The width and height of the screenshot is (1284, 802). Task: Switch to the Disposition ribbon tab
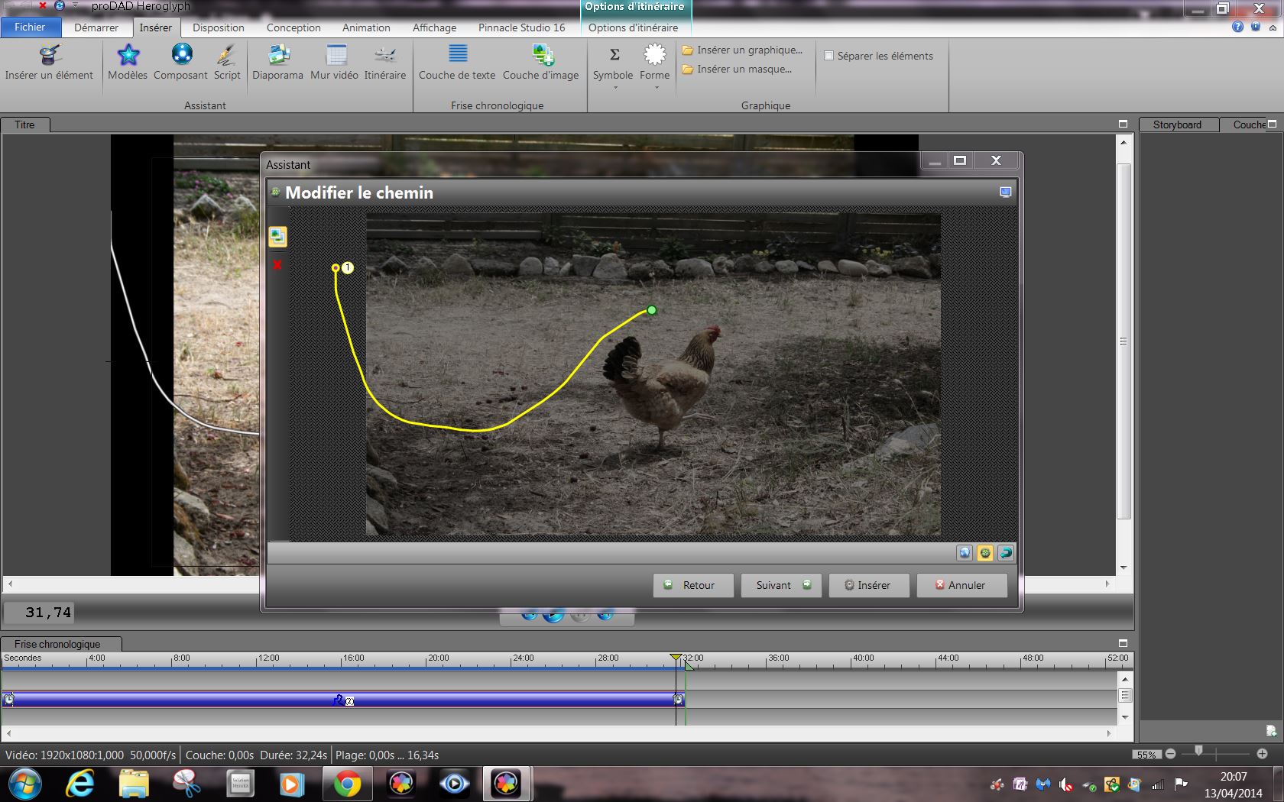pos(219,27)
